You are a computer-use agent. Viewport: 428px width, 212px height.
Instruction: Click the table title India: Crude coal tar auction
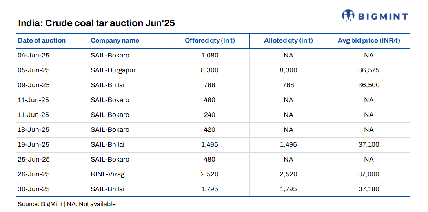coord(96,23)
